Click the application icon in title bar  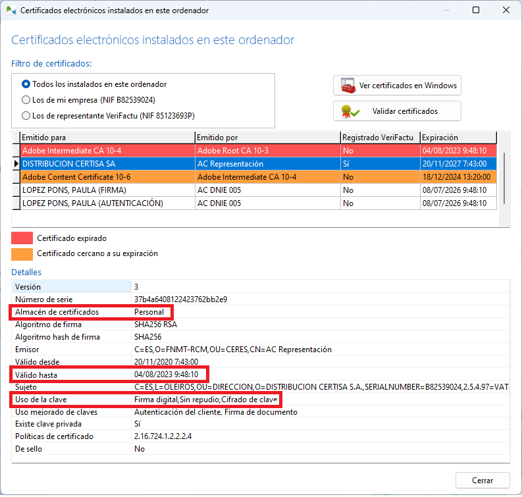(11, 11)
